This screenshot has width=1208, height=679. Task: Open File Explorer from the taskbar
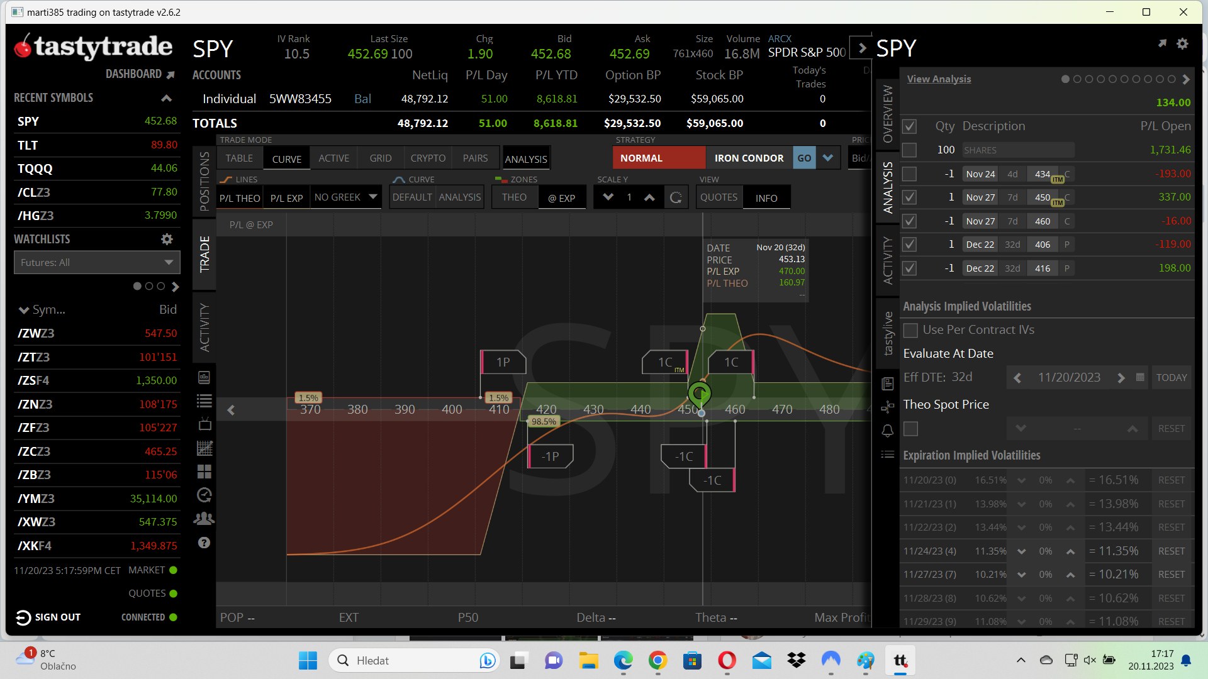tap(588, 660)
